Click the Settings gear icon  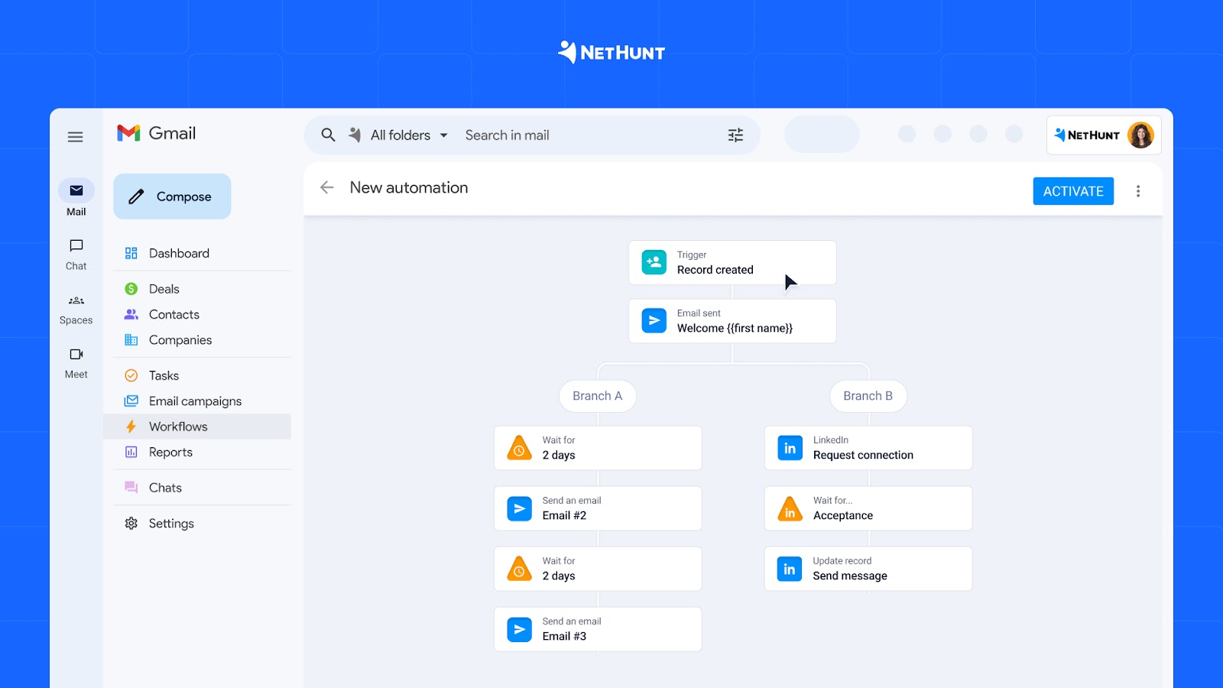[x=131, y=524]
